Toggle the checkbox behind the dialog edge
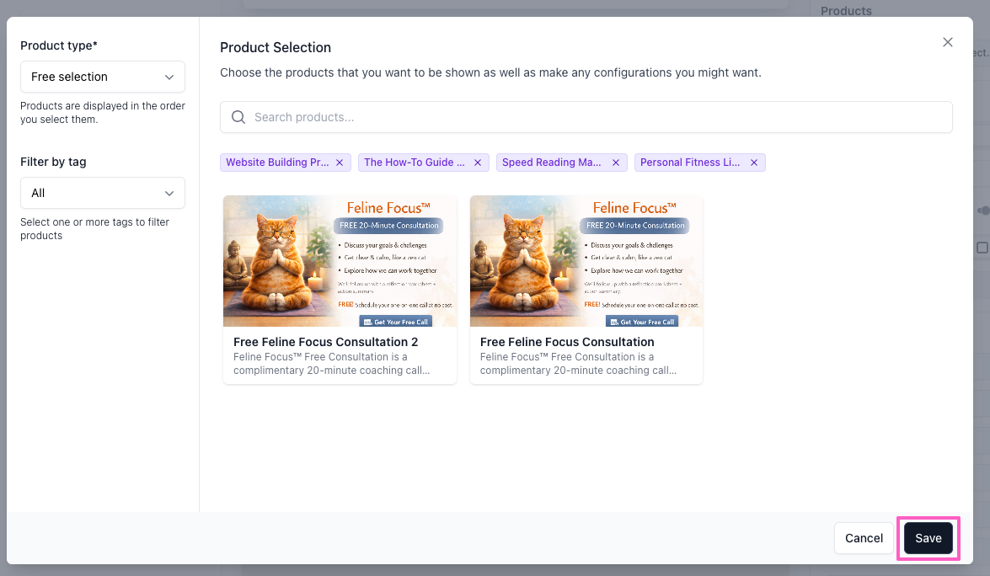 tap(982, 248)
